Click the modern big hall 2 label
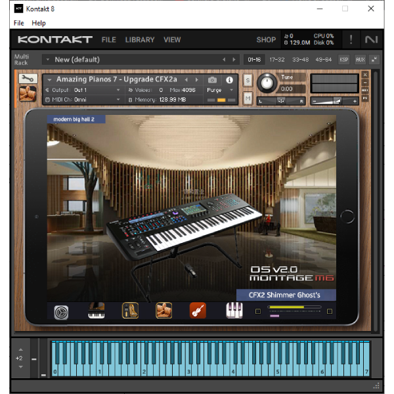 tap(76, 119)
